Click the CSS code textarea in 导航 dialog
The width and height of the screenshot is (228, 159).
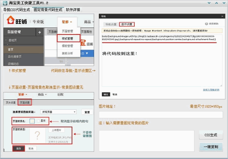tap(162, 60)
